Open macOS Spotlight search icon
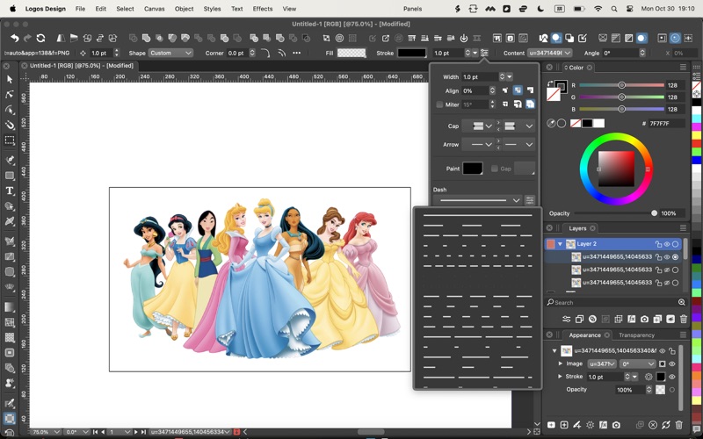The image size is (703, 439). (614, 9)
